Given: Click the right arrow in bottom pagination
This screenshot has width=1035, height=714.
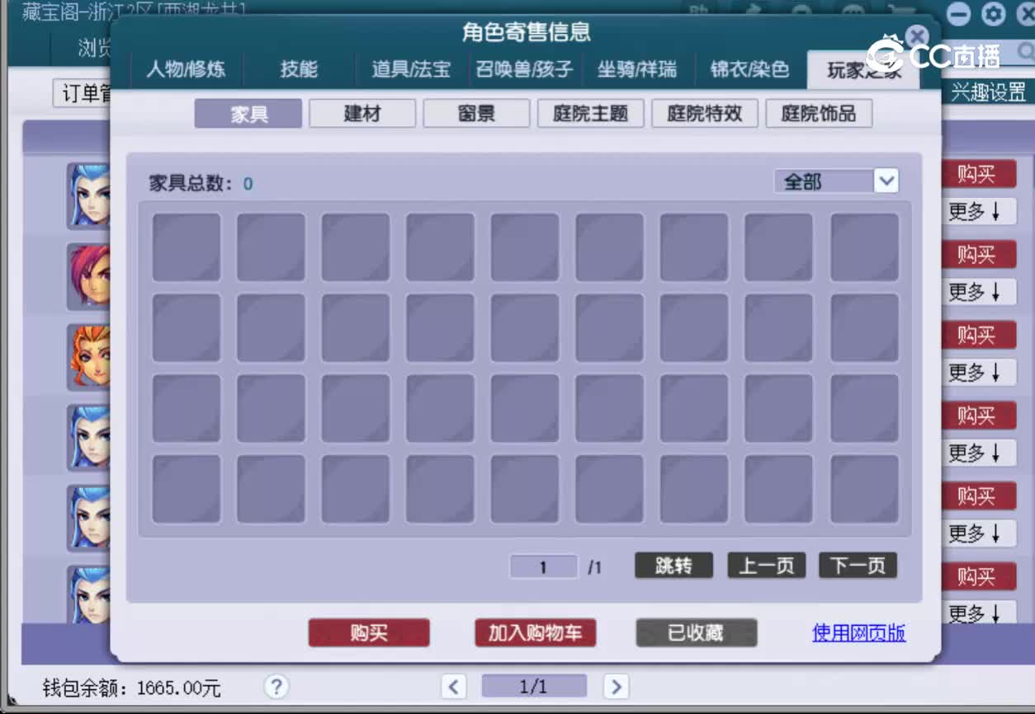Looking at the screenshot, I should (x=616, y=686).
